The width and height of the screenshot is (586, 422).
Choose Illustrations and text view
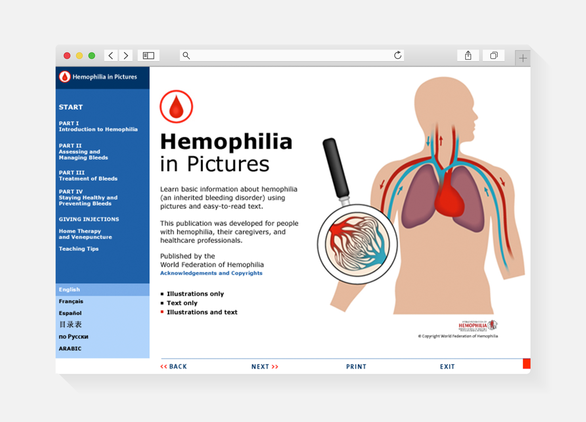202,312
